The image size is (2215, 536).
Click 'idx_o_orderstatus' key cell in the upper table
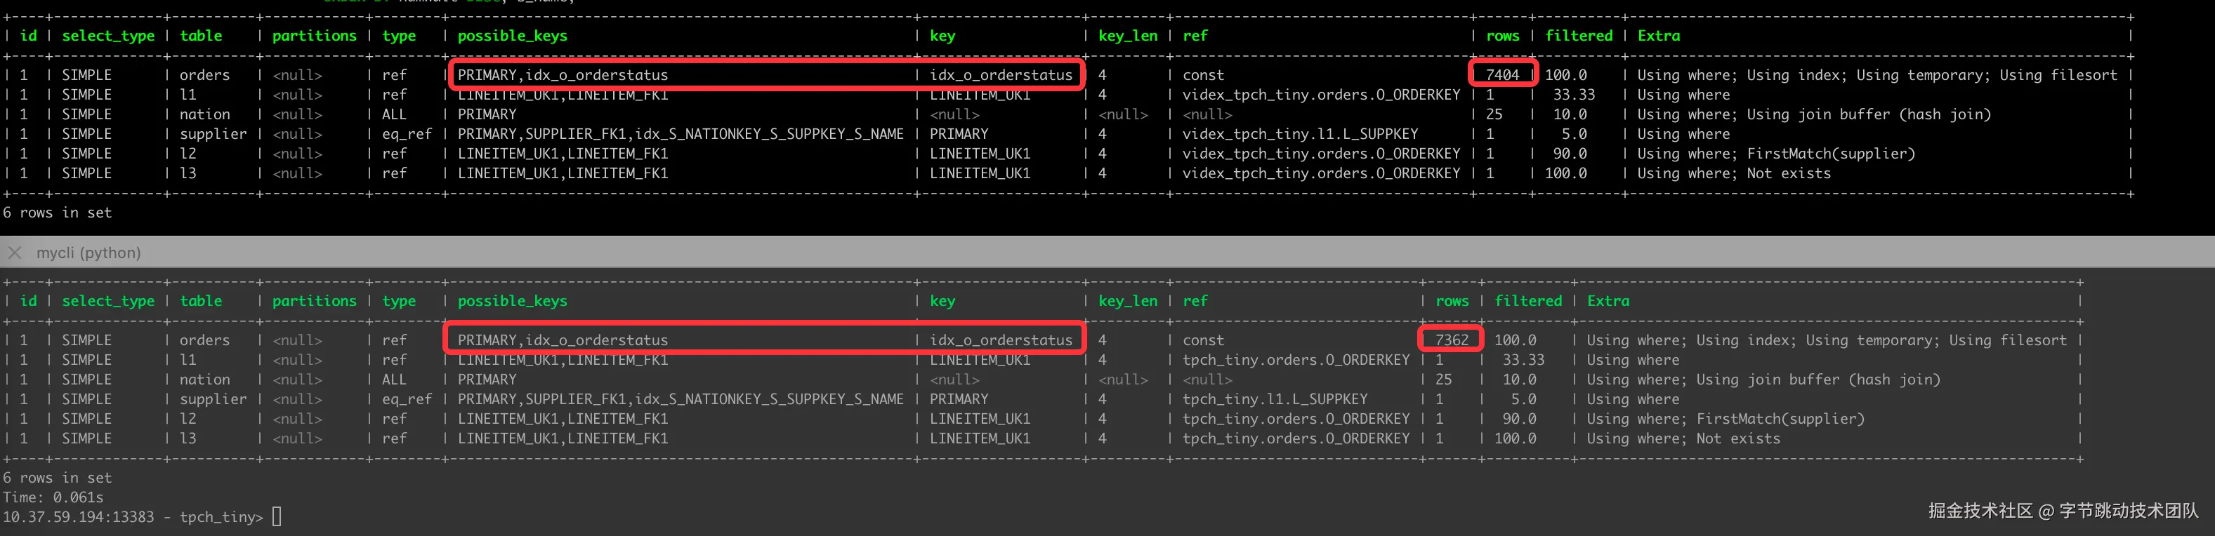pos(1001,75)
